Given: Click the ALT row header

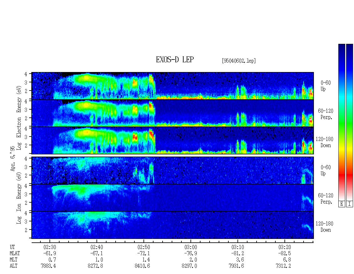Looking at the screenshot, I should click(x=13, y=266).
